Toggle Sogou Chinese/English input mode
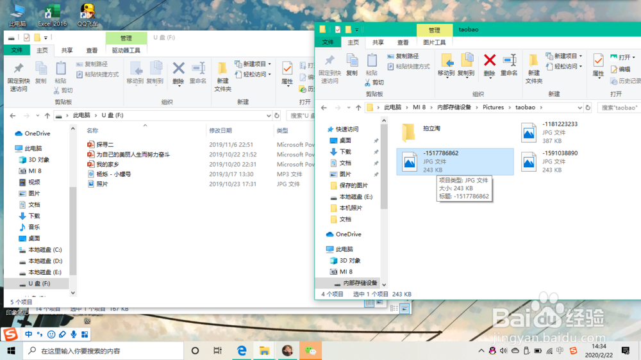 point(29,334)
